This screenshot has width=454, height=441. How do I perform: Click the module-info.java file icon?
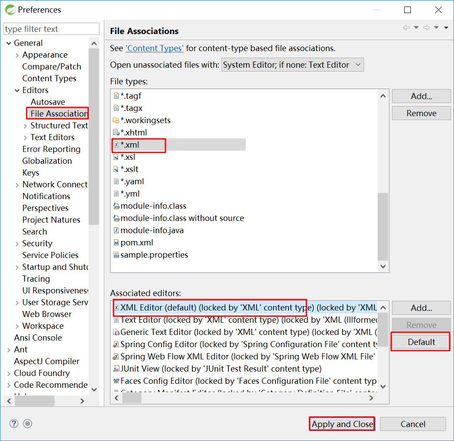[116, 230]
